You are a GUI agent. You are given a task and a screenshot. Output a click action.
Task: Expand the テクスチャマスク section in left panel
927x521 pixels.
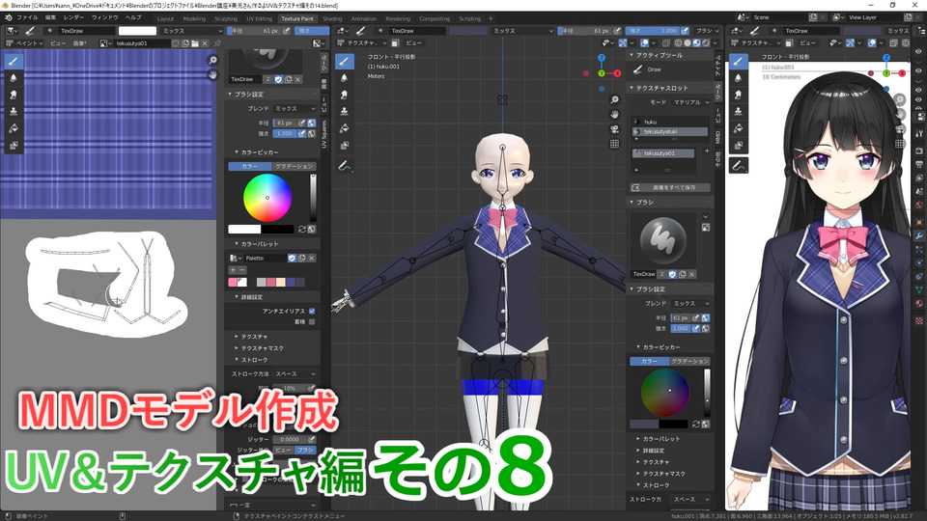(x=262, y=348)
